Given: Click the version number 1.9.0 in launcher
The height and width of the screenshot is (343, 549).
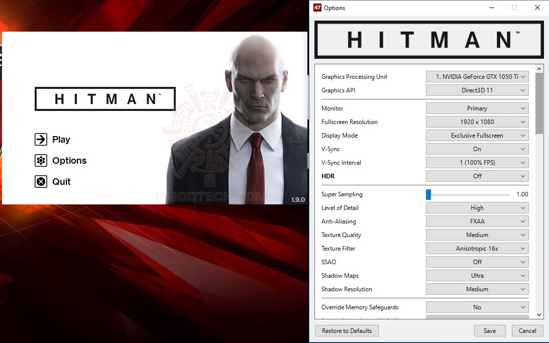Looking at the screenshot, I should point(298,199).
